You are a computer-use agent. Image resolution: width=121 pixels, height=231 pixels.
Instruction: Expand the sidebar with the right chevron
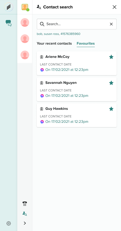(25, 223)
